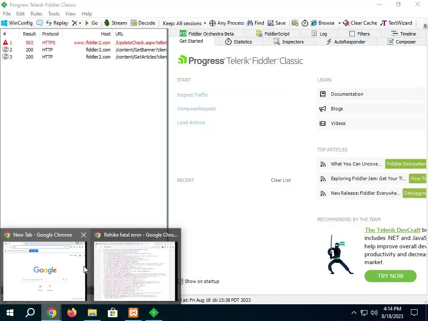
Task: Switch to the Statistics tab
Action: pyautogui.click(x=239, y=42)
